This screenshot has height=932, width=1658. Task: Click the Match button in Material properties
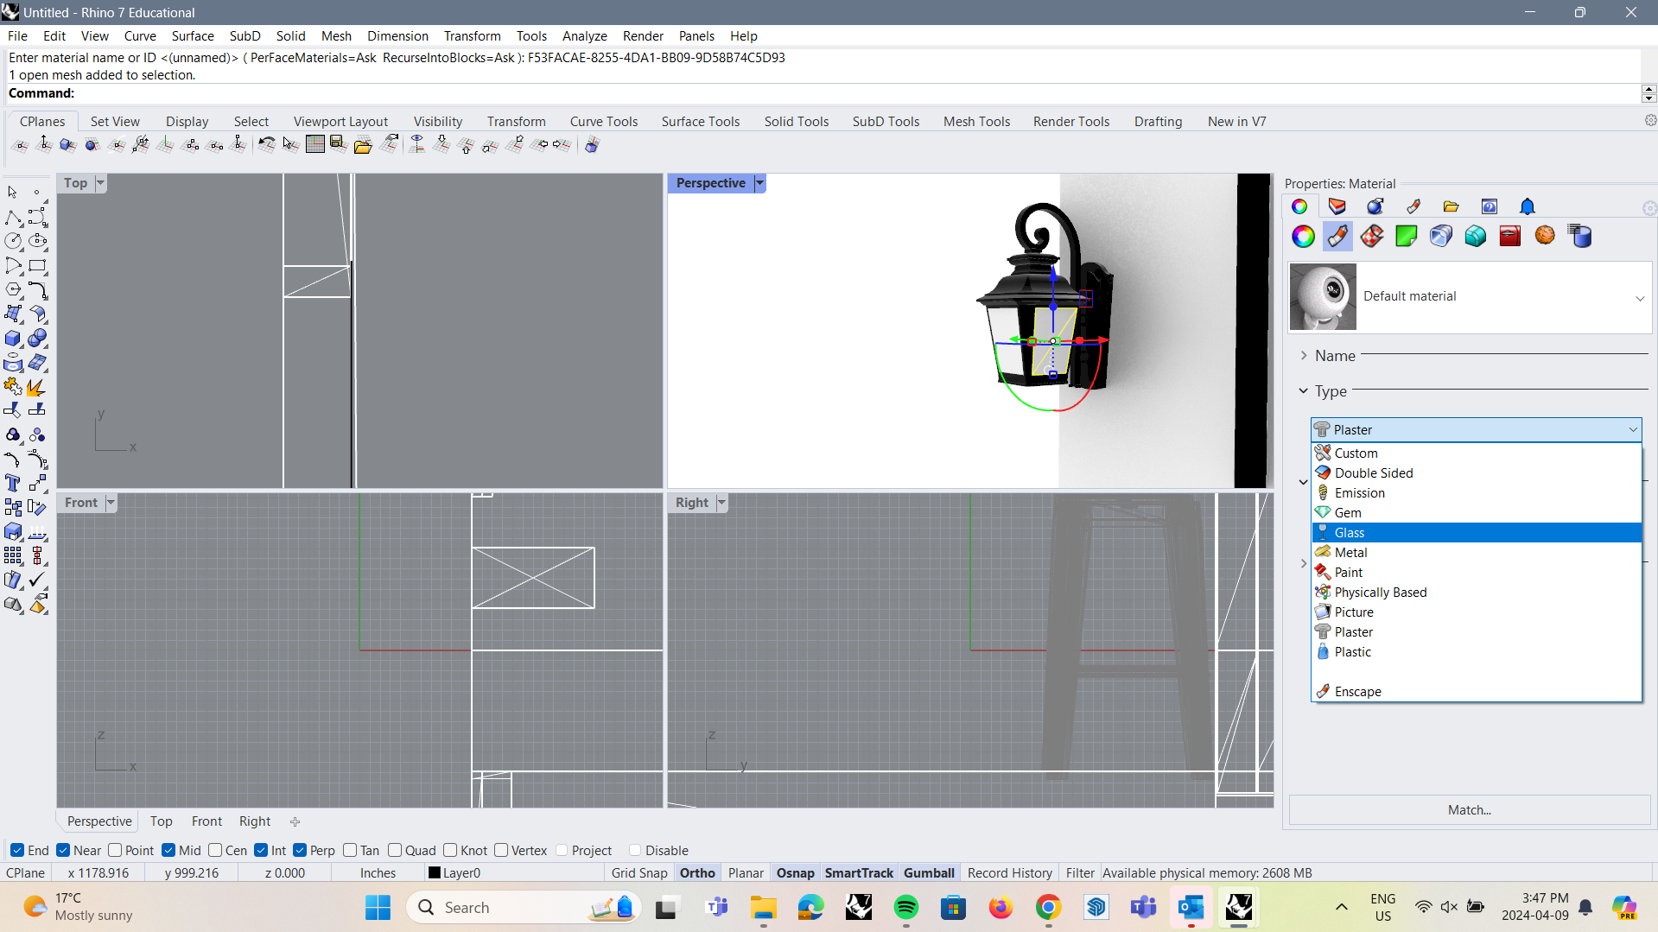pyautogui.click(x=1468, y=809)
